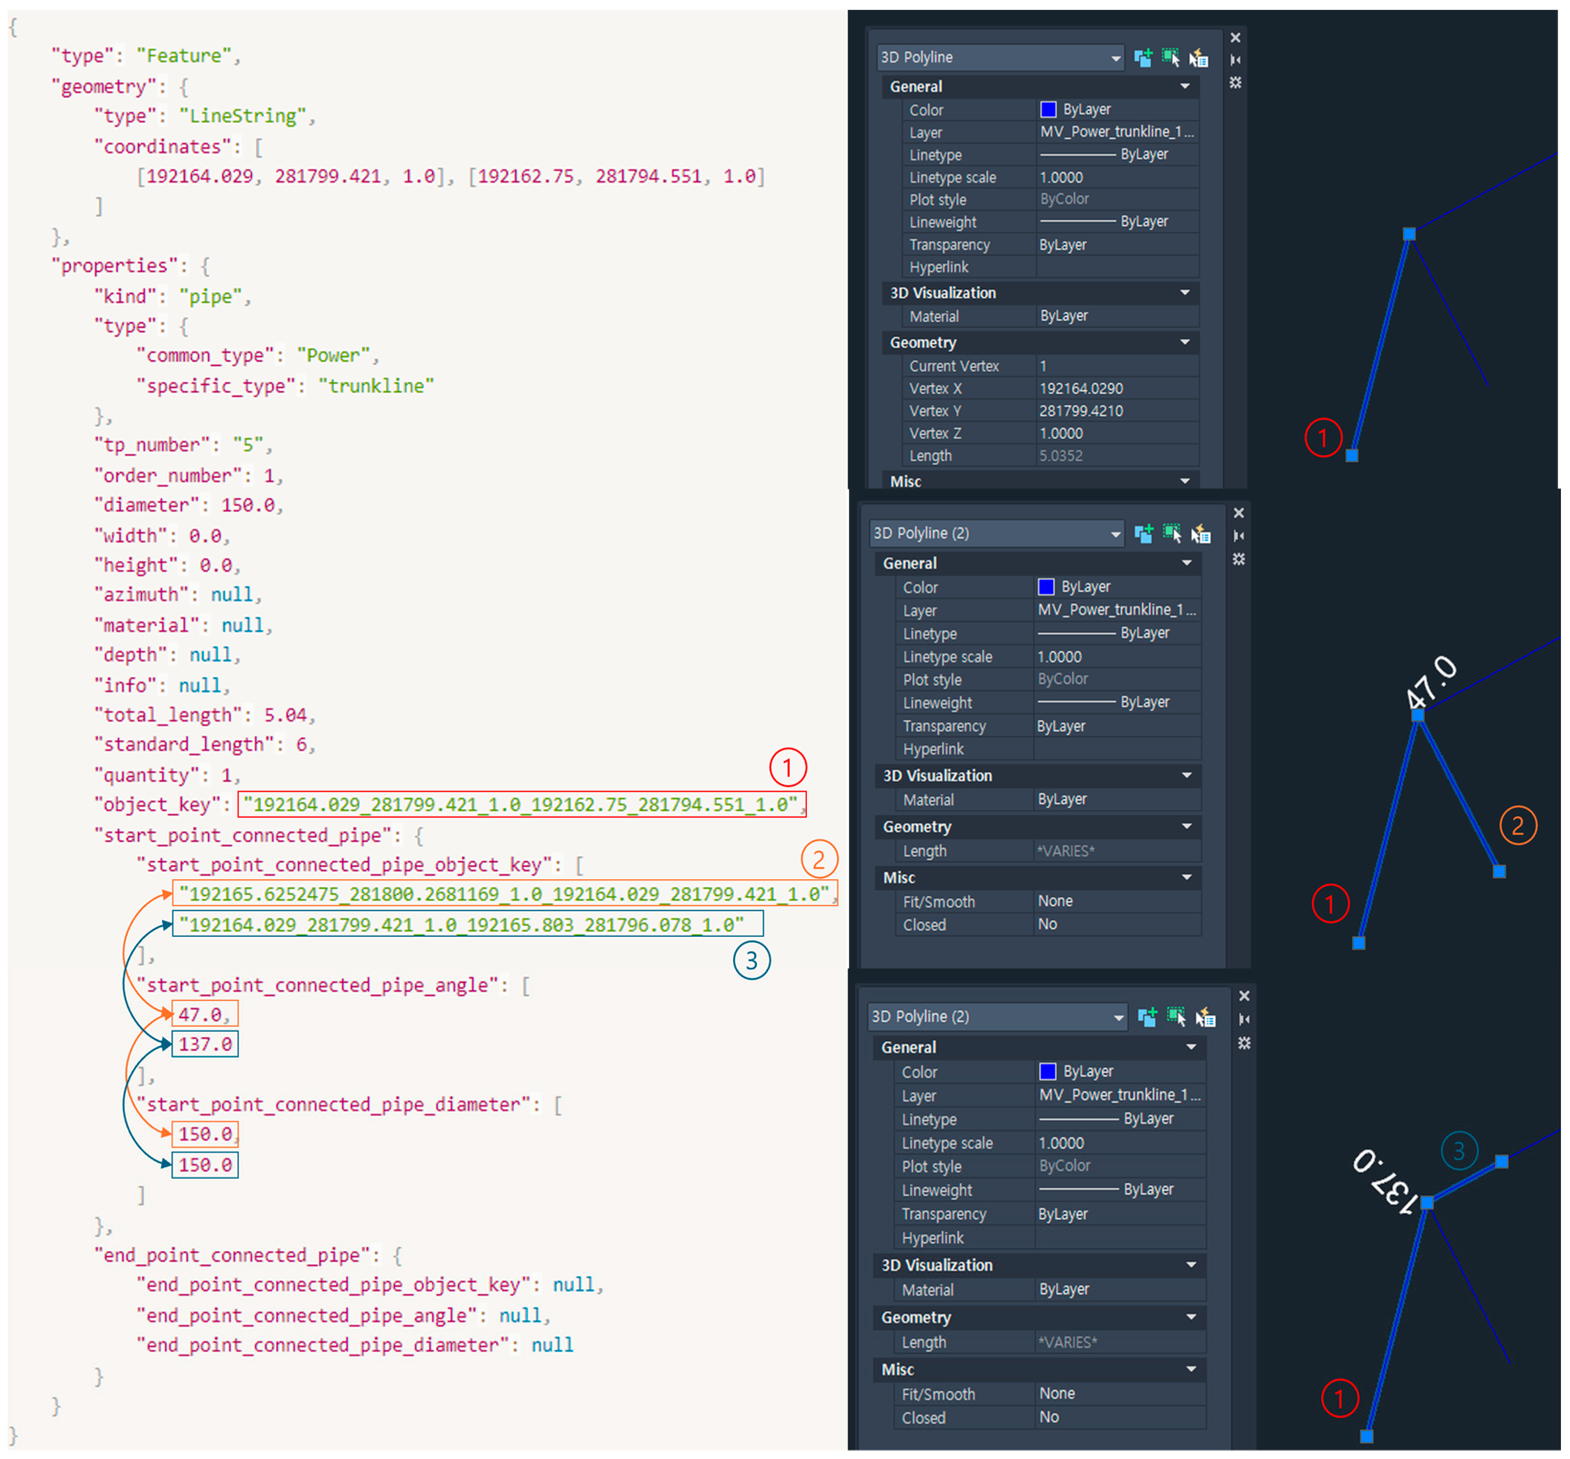Collapse Misc section in middle properties panel
This screenshot has height=1459, width=1570.
coord(1186,878)
